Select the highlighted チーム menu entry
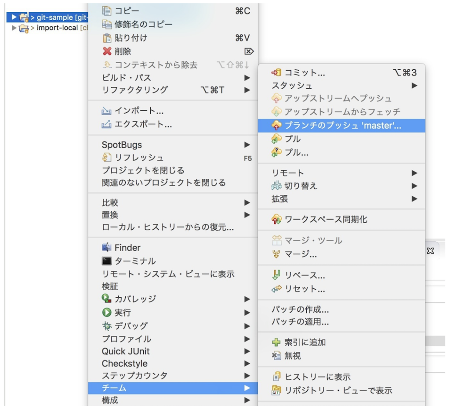The width and height of the screenshot is (450, 411). click(x=173, y=388)
